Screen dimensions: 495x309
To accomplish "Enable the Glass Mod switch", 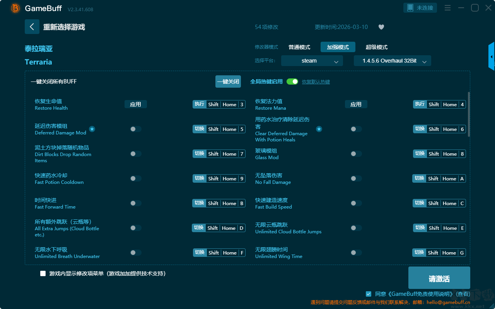I will [x=356, y=154].
